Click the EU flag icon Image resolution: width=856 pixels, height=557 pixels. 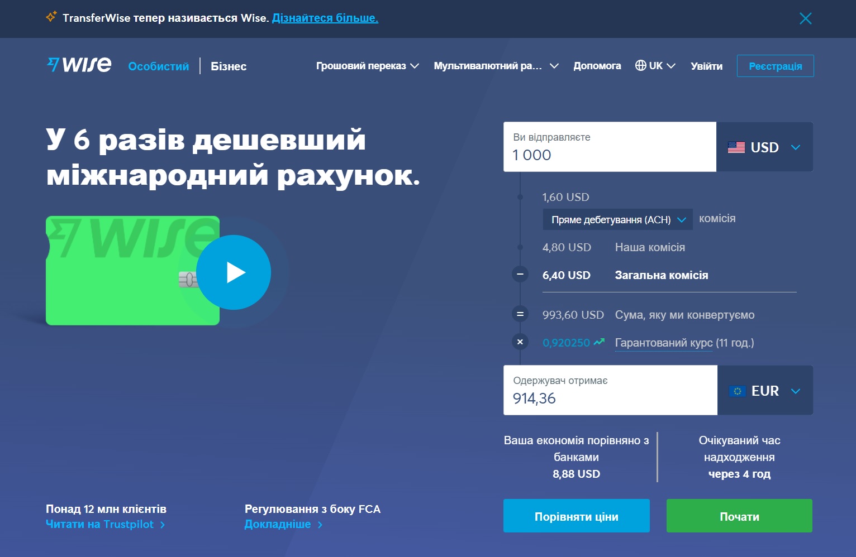pos(738,391)
